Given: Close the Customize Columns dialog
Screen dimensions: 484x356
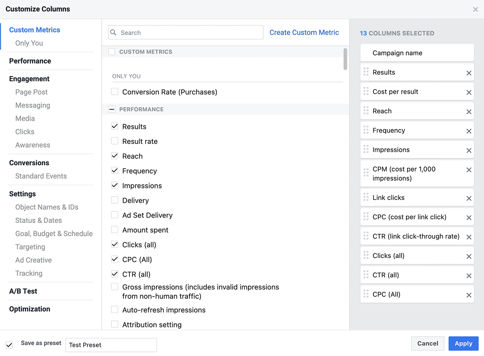Looking at the screenshot, I should [x=476, y=9].
